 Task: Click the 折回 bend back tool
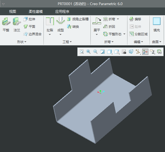[109, 26]
